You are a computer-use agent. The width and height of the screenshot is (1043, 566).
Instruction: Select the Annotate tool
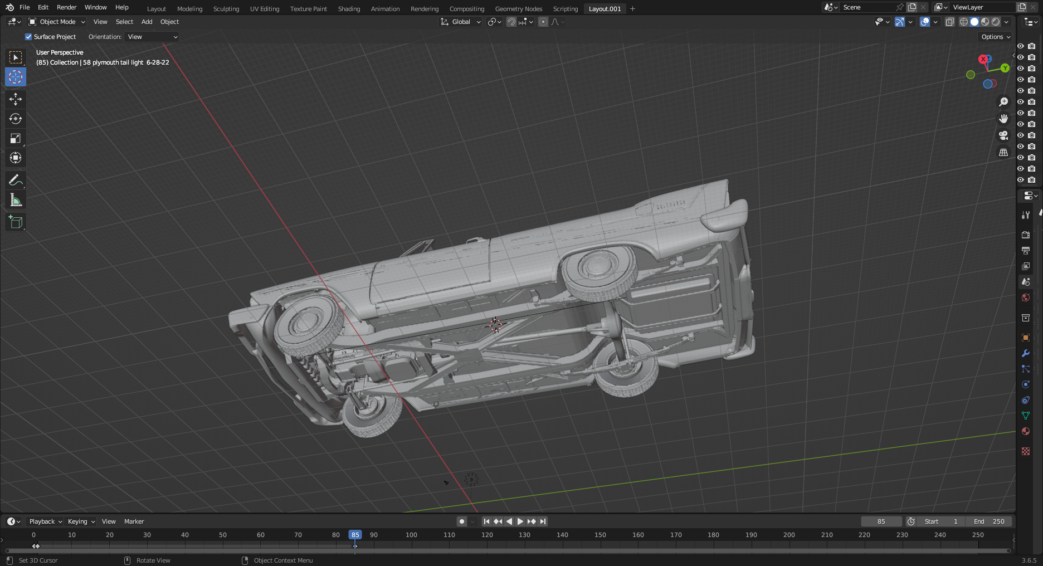(x=16, y=180)
